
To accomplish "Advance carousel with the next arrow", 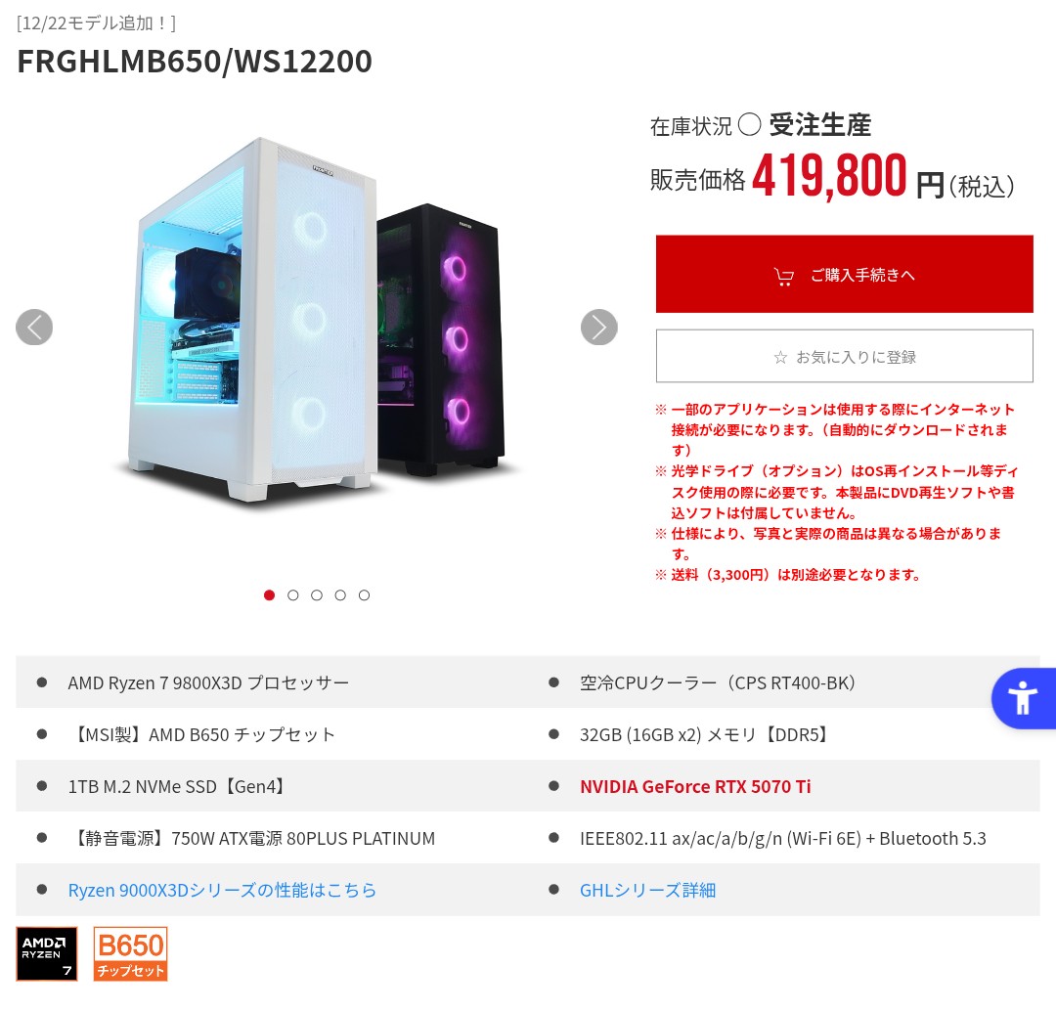I will [x=598, y=328].
